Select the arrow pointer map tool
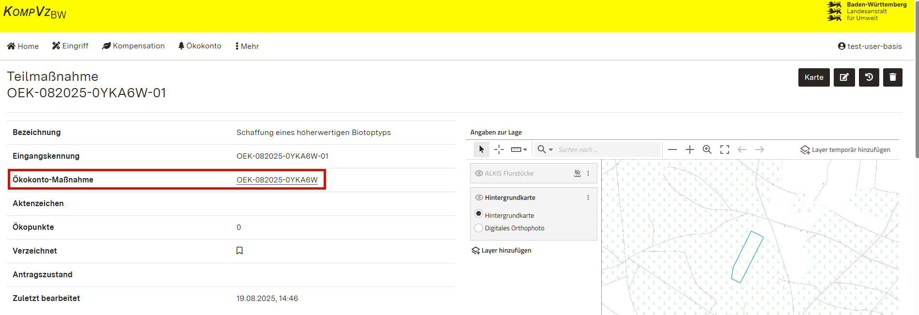Image resolution: width=919 pixels, height=315 pixels. pos(482,150)
